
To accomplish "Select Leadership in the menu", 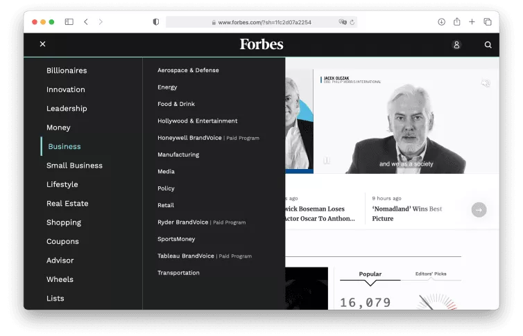I will (x=67, y=109).
